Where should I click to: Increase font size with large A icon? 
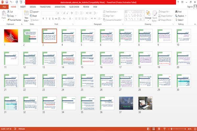click(64, 13)
